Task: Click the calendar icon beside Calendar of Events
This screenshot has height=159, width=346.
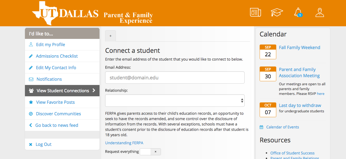Action: (x=262, y=127)
